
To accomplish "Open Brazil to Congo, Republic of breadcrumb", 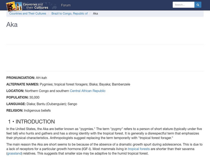I will 70,14.
